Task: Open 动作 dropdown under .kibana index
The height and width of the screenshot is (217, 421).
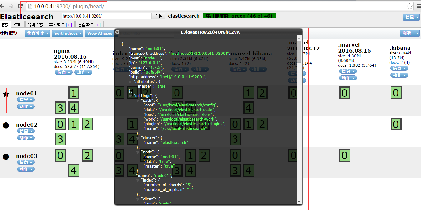Action: (399, 75)
